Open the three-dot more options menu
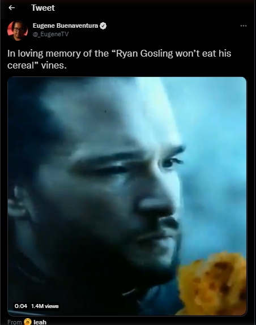This screenshot has height=325, width=256. pyautogui.click(x=244, y=26)
